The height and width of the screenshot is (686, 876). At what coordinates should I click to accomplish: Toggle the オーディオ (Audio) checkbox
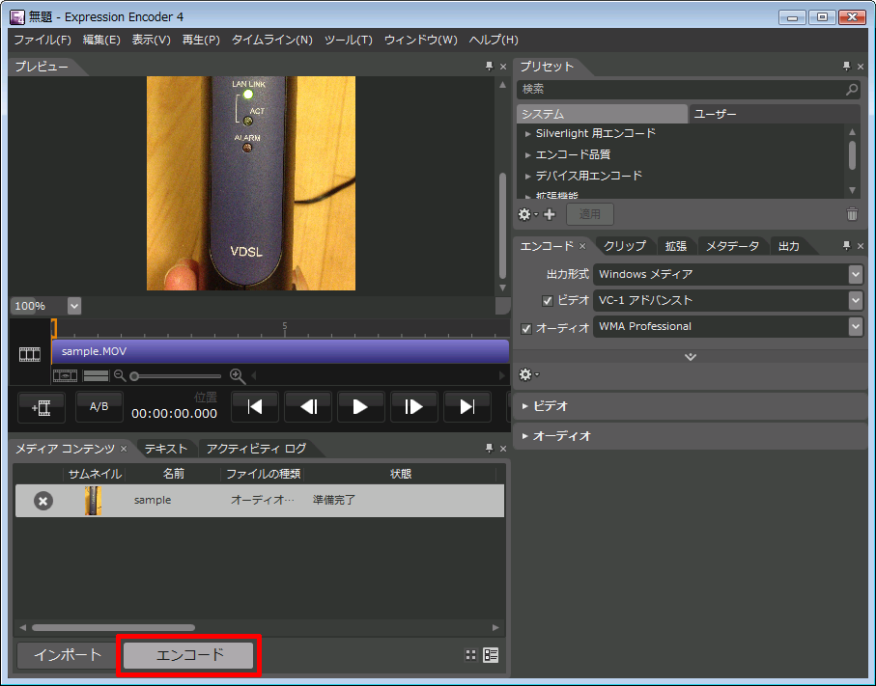click(x=525, y=329)
